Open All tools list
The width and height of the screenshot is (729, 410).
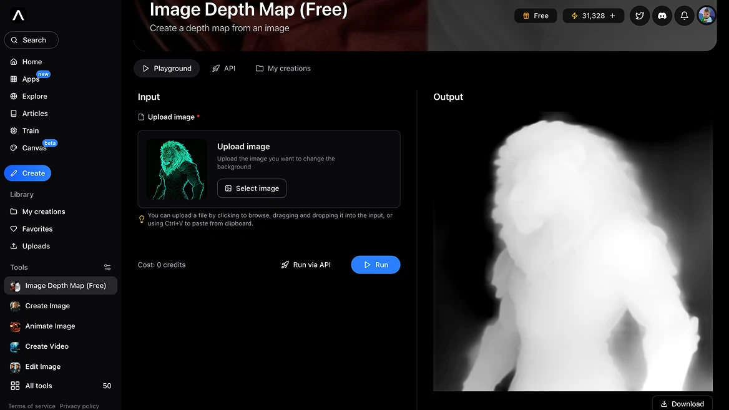(61, 386)
